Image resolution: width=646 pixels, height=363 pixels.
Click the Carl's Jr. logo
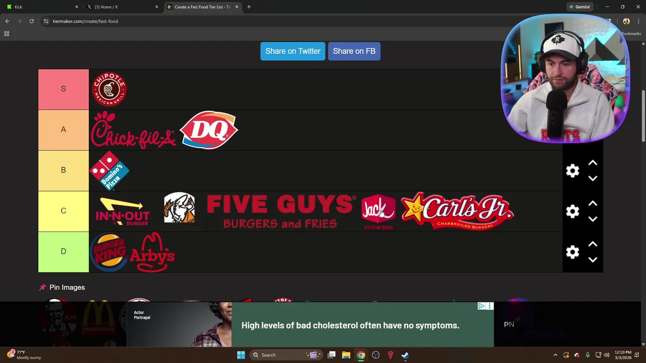pyautogui.click(x=457, y=211)
